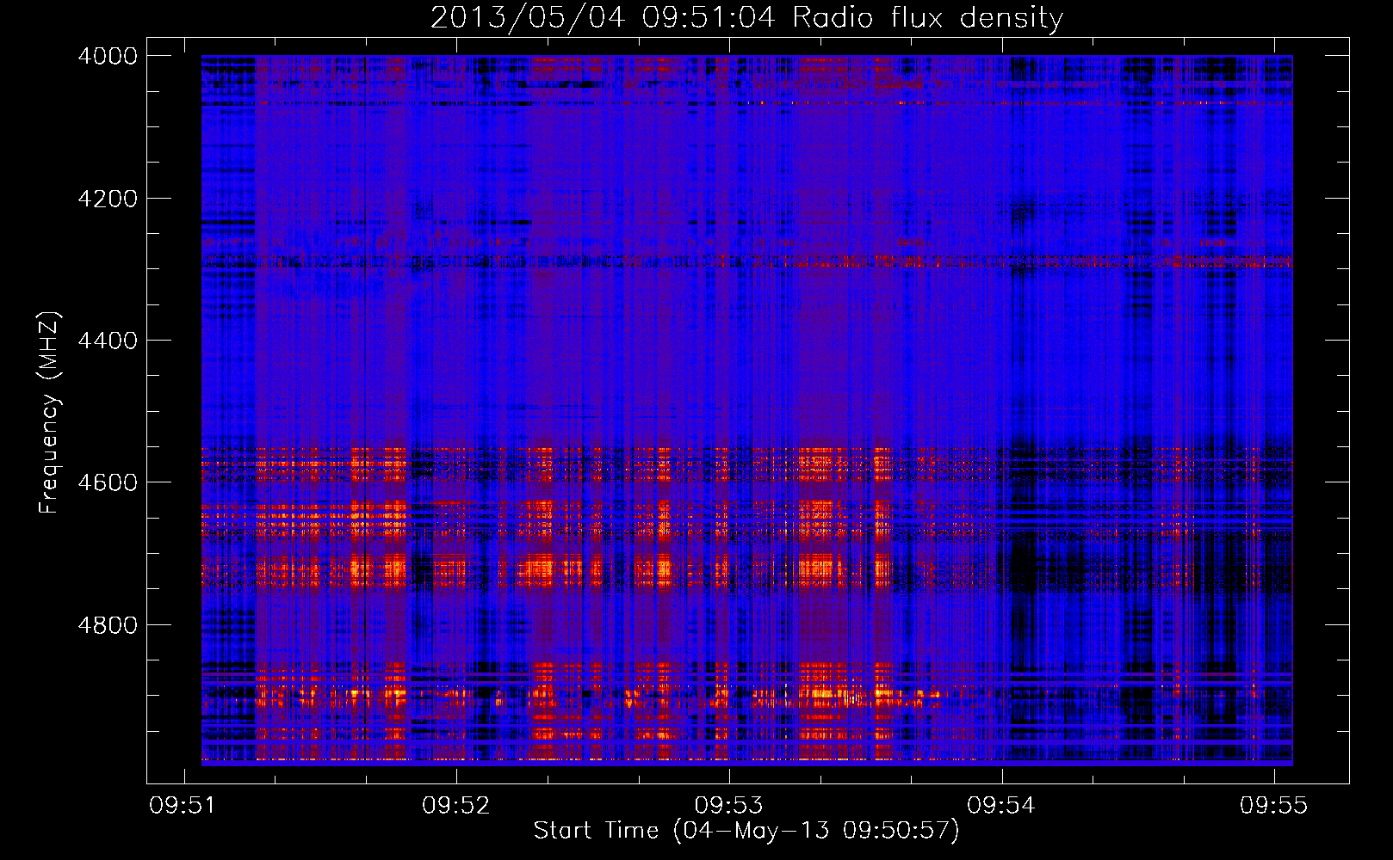Viewport: 1393px width, 860px height.
Task: Select the 4400 frequency tick label
Action: point(108,341)
